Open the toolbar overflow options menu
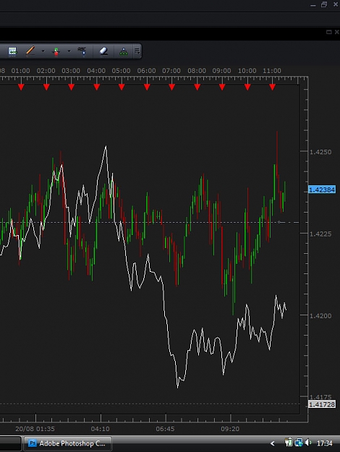 pos(137,51)
